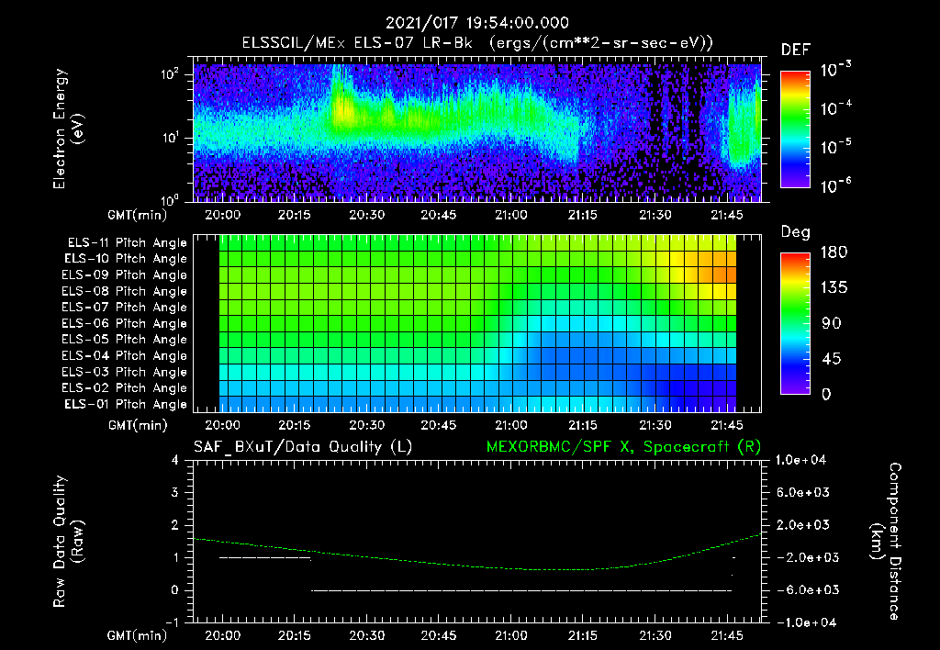Click the 4 tick on data quality axis

pyautogui.click(x=175, y=461)
